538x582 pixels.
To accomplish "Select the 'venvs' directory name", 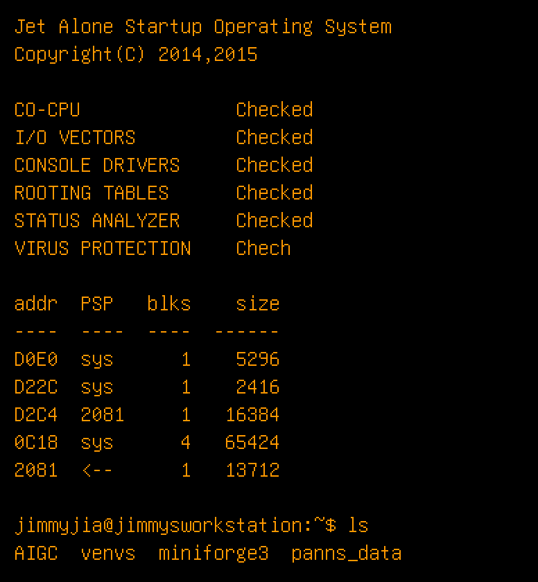I will pyautogui.click(x=108, y=554).
